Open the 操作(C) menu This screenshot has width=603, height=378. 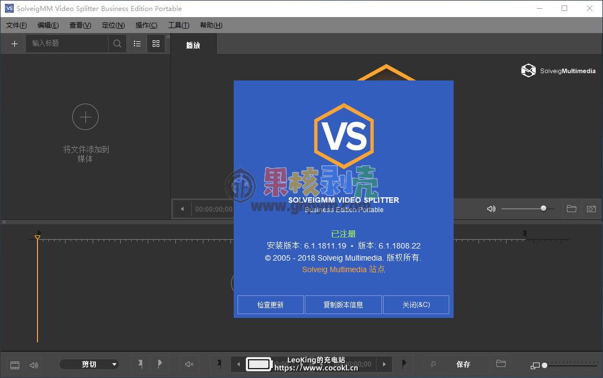146,25
